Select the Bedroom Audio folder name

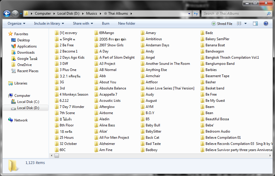click(218, 131)
